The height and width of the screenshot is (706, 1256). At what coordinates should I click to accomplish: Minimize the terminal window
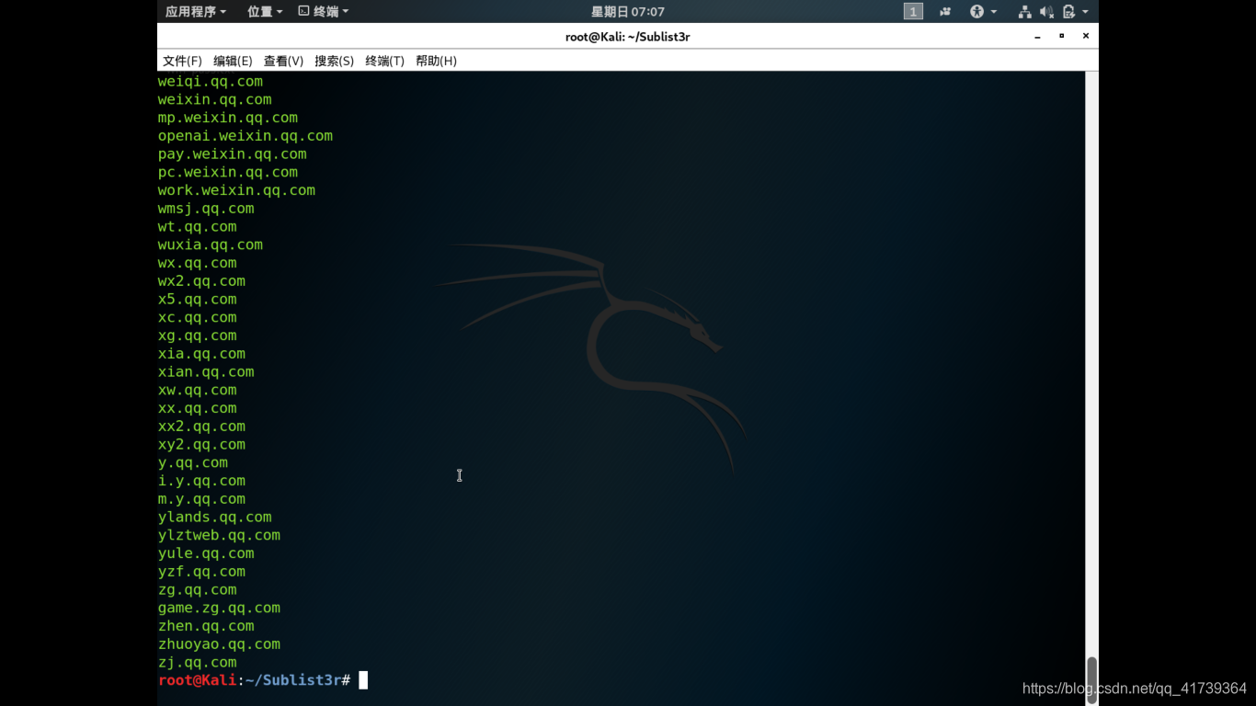1038,37
